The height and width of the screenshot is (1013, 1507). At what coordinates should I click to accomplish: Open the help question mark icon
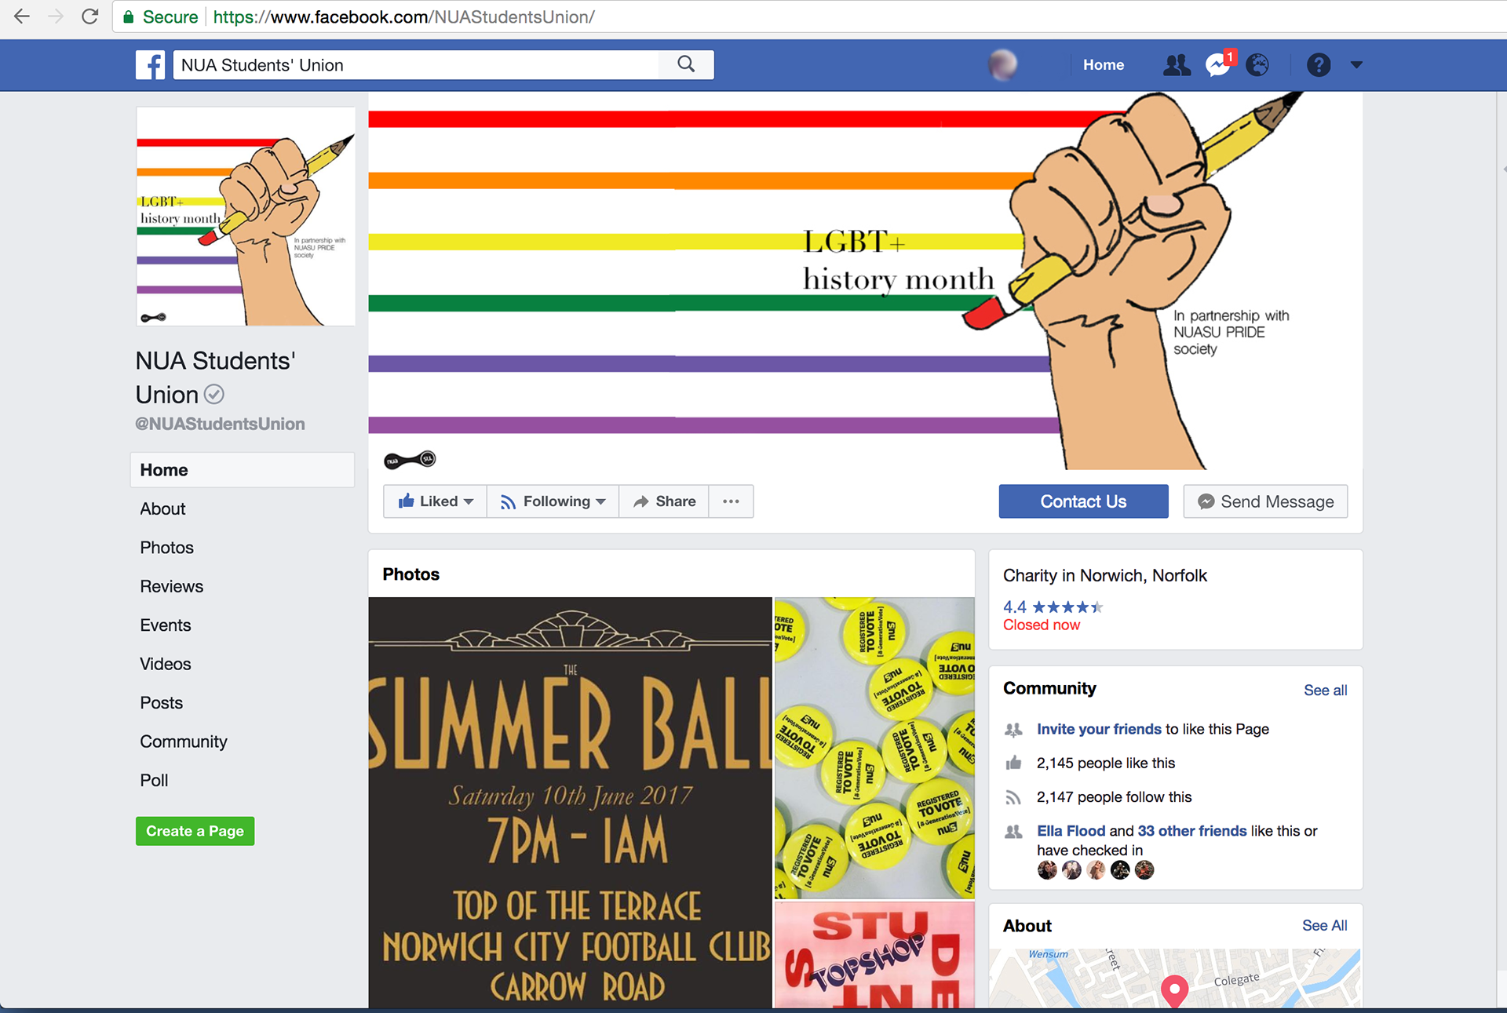pos(1319,65)
